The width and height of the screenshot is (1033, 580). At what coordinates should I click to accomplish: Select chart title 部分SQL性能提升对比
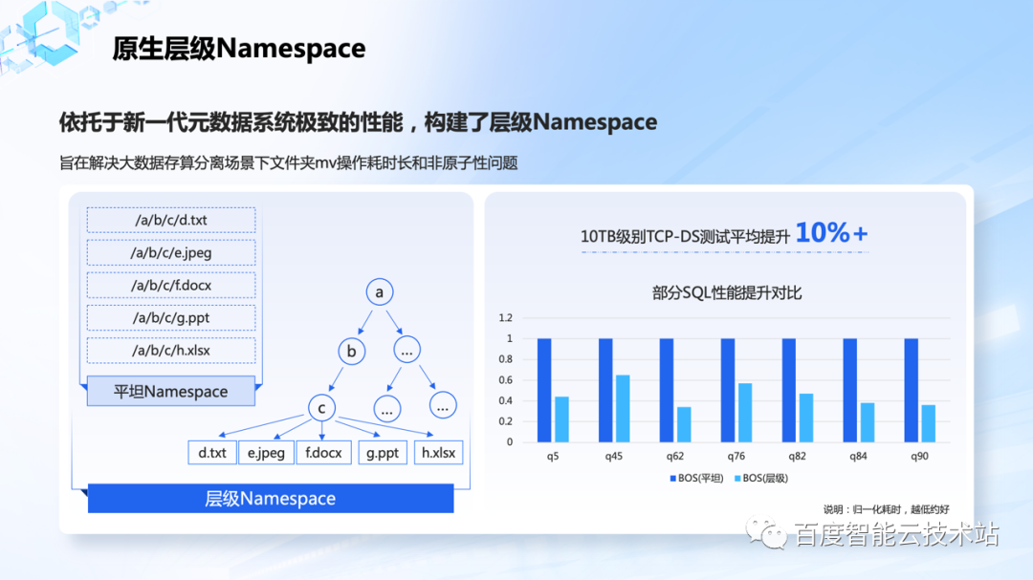[x=727, y=293]
